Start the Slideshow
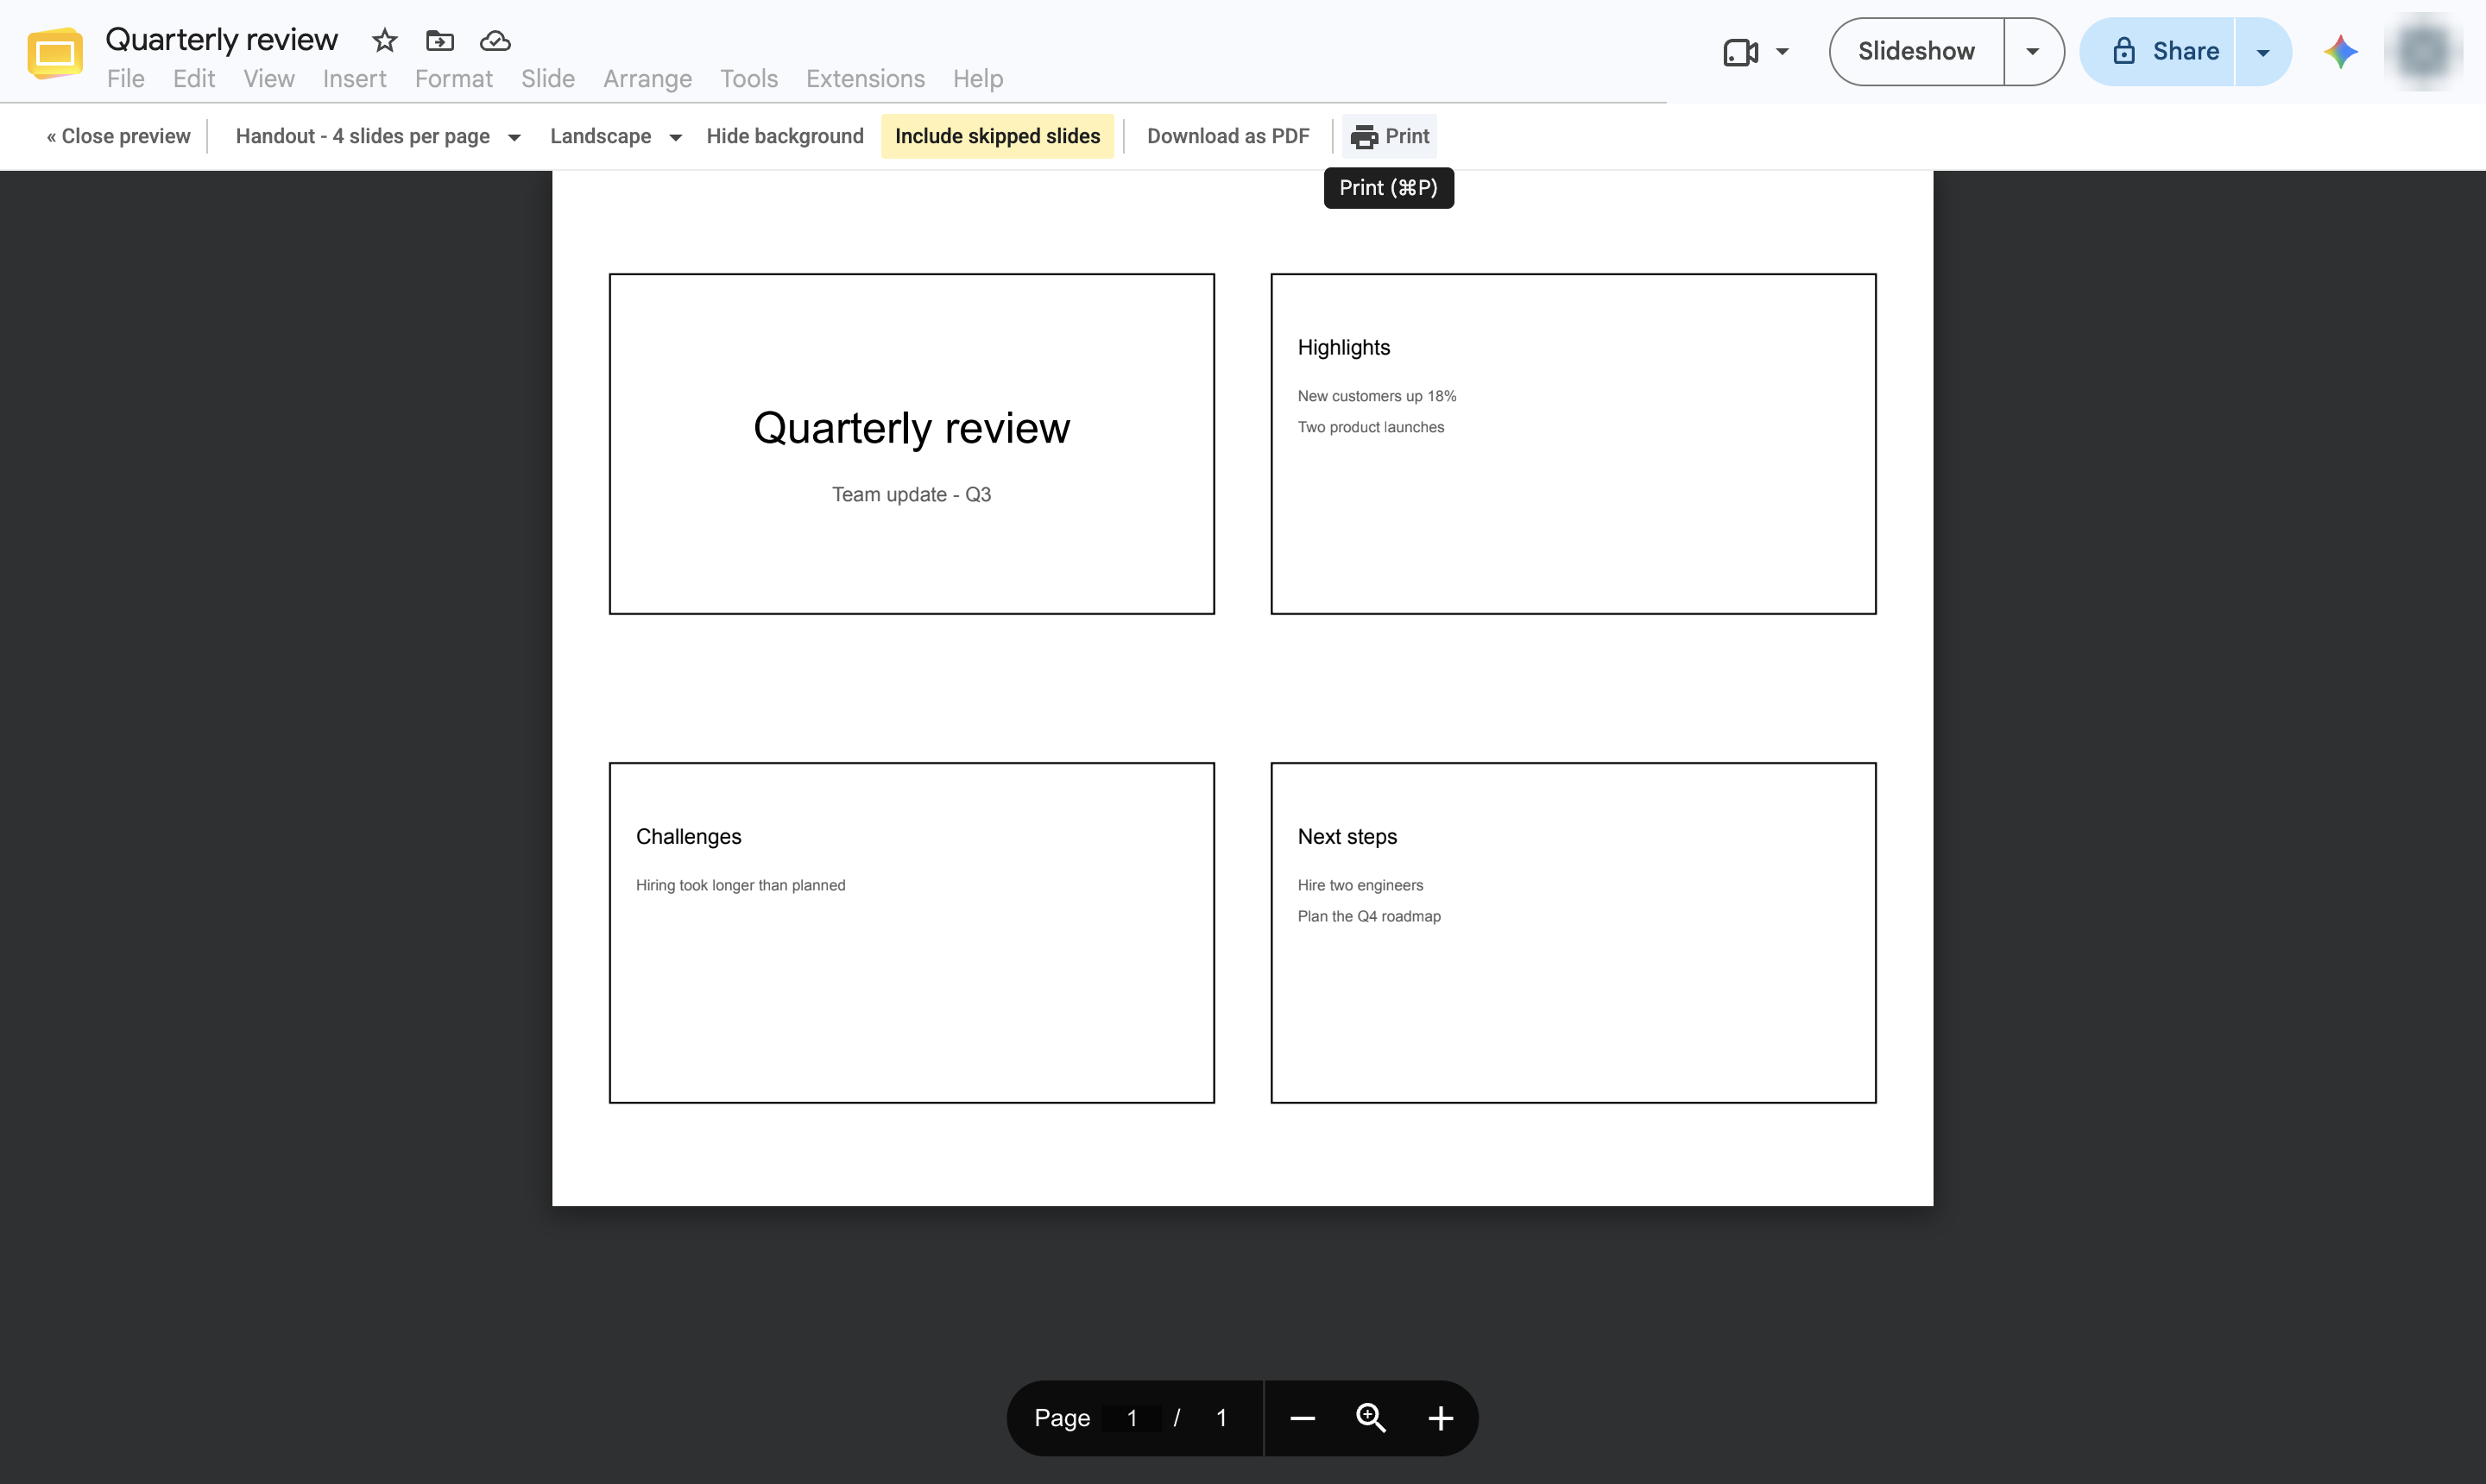 (x=1917, y=52)
